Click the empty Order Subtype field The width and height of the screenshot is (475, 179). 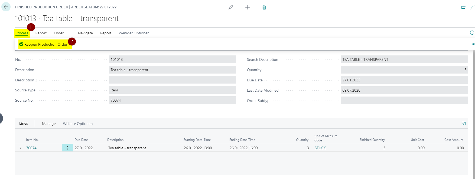(404, 100)
